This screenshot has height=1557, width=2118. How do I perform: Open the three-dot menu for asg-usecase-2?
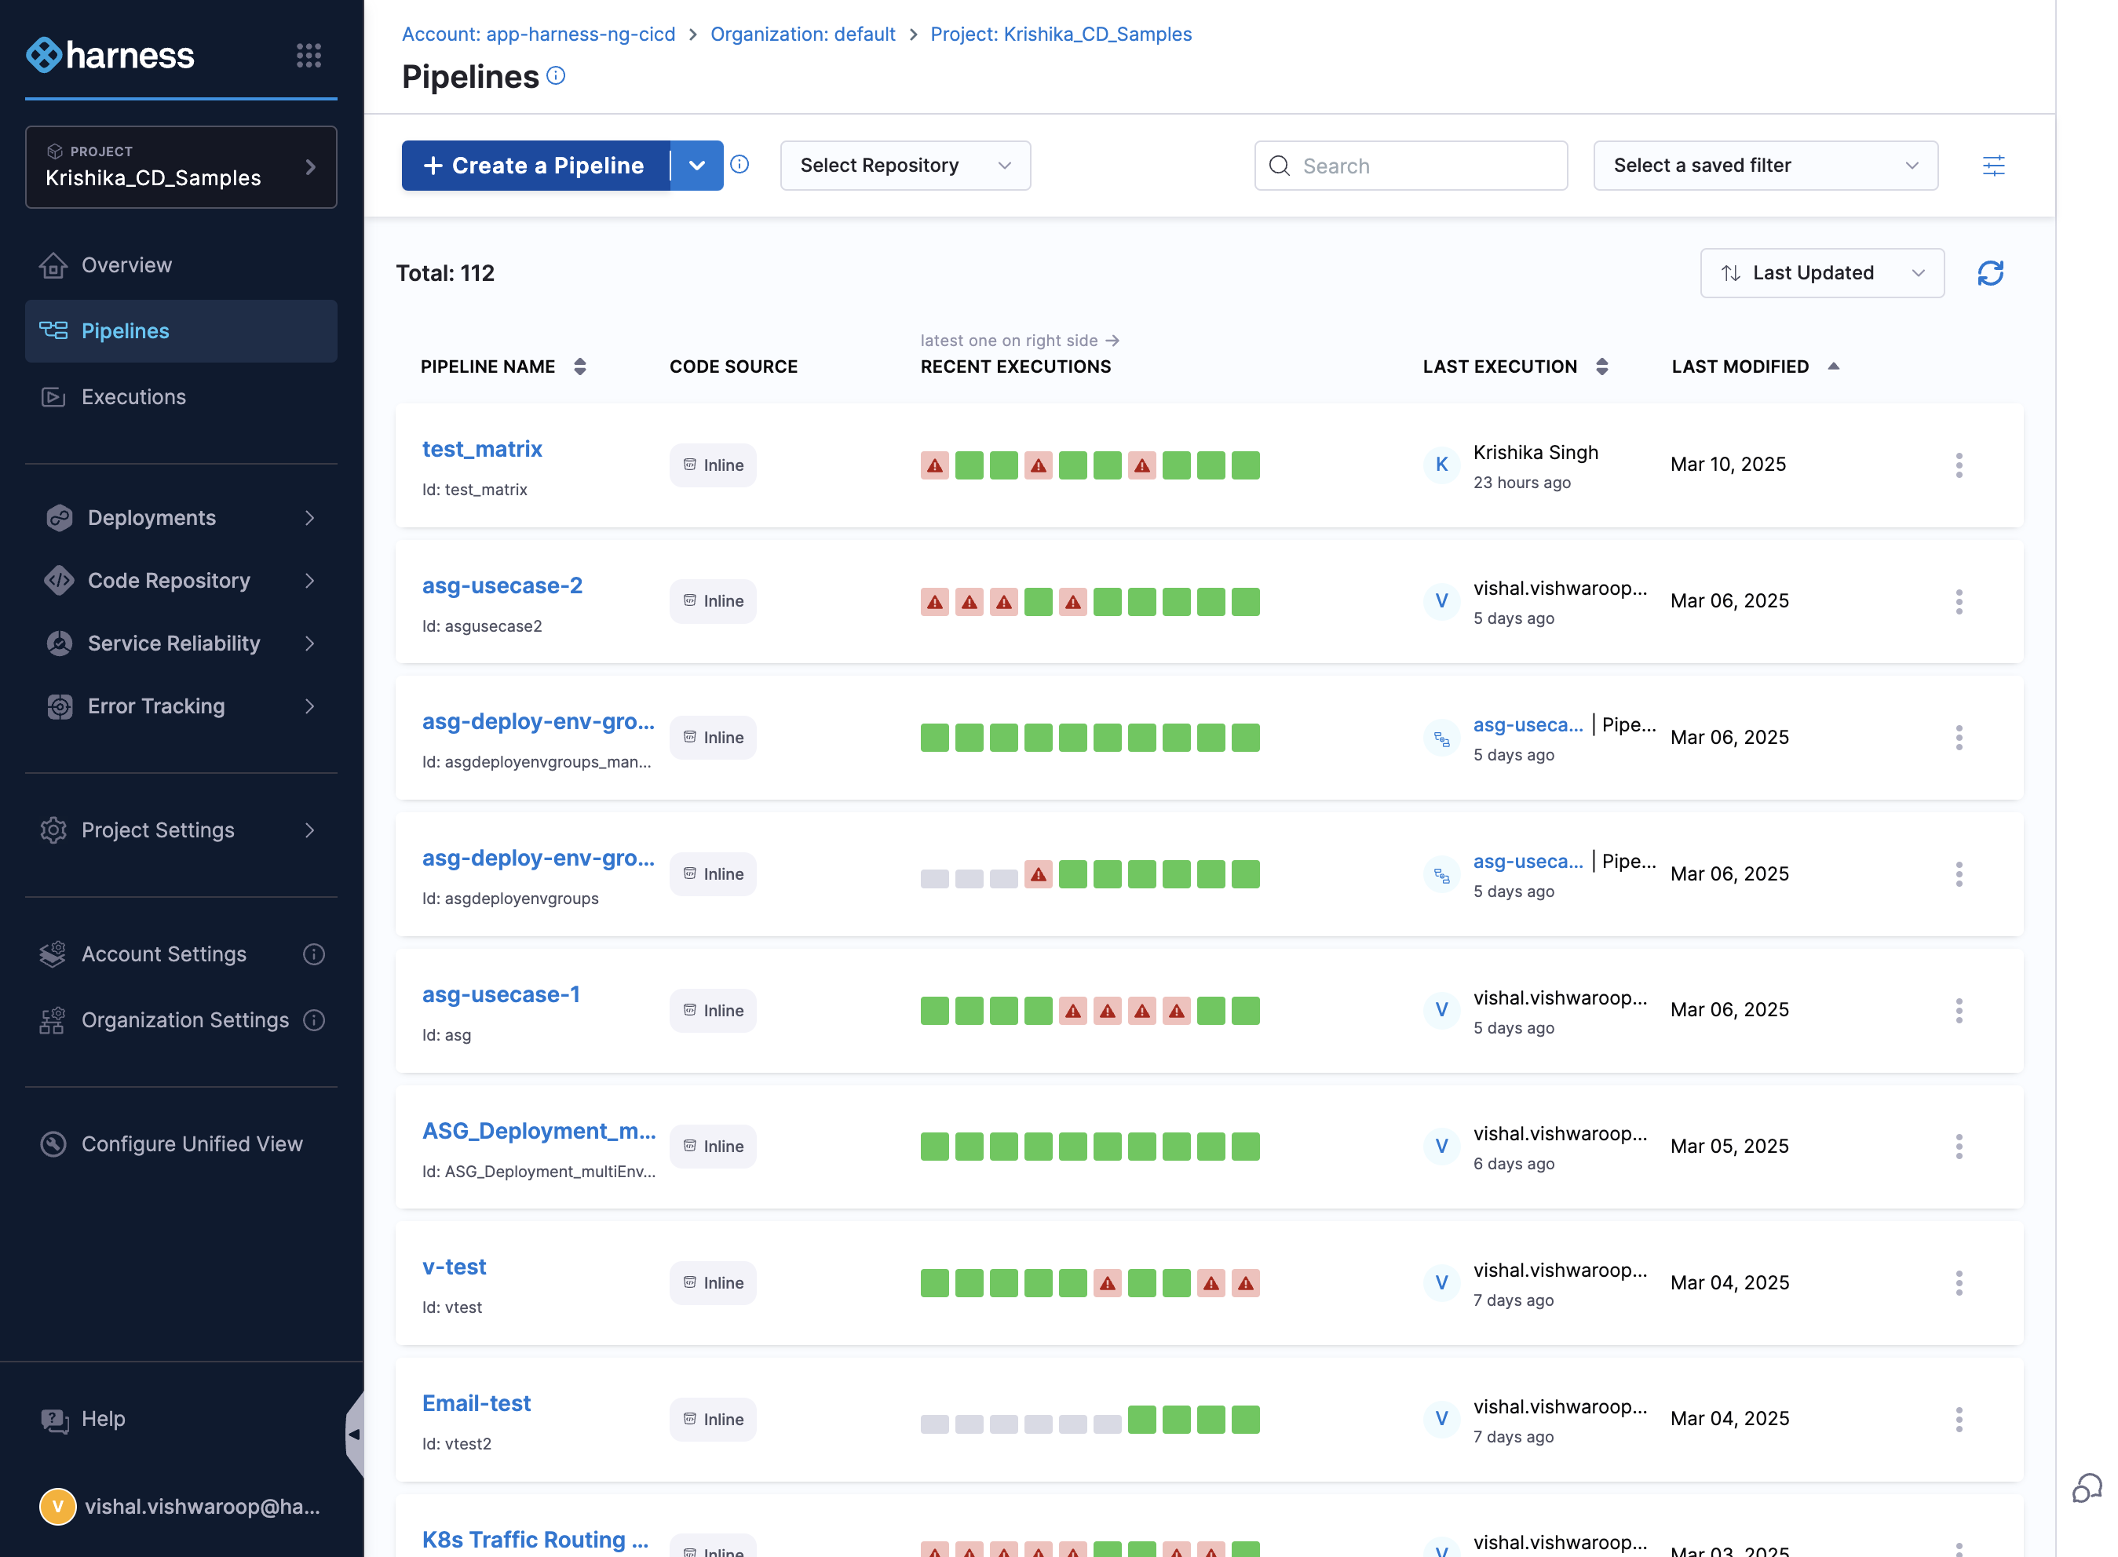(1959, 601)
